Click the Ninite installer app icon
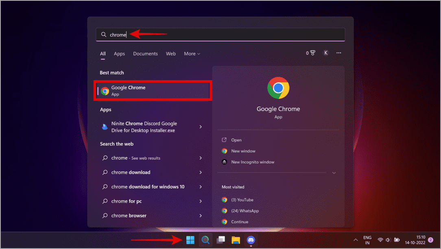441x249 pixels. [105, 127]
